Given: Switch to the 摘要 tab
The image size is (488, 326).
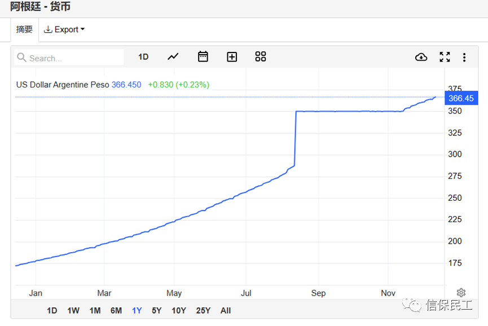Looking at the screenshot, I should click(x=24, y=29).
